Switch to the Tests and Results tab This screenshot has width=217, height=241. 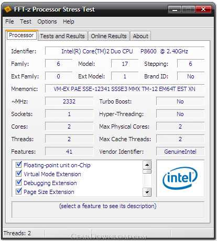pos(62,36)
